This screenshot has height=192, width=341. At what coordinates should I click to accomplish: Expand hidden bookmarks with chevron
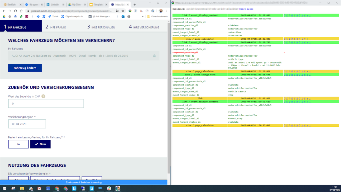point(143,16)
